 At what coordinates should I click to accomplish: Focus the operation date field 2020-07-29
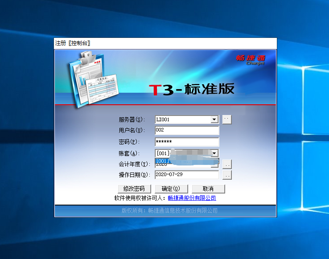tap(187, 175)
